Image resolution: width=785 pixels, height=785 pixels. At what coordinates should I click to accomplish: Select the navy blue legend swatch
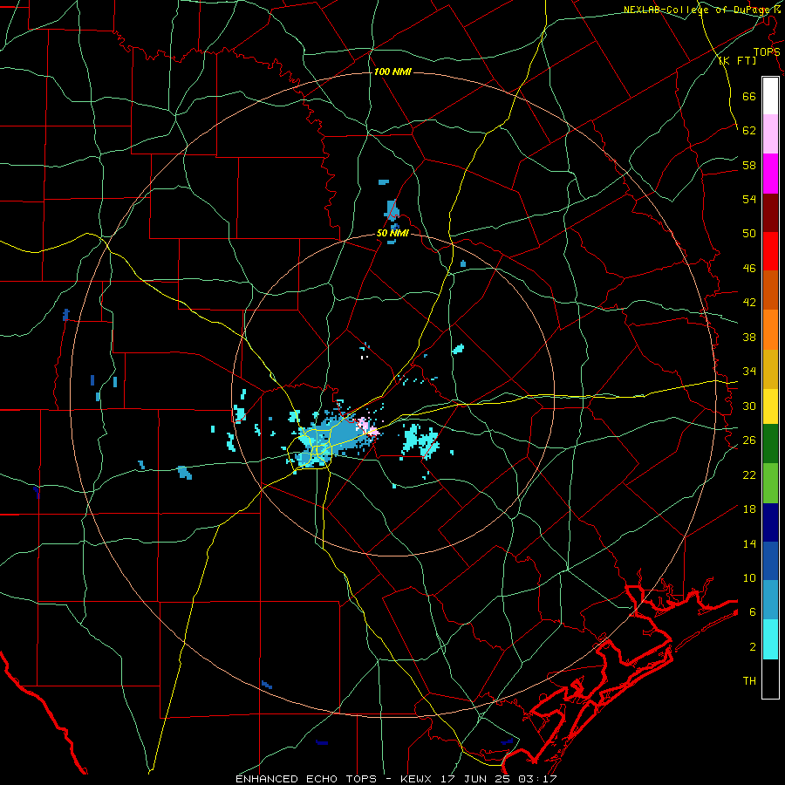pos(770,522)
